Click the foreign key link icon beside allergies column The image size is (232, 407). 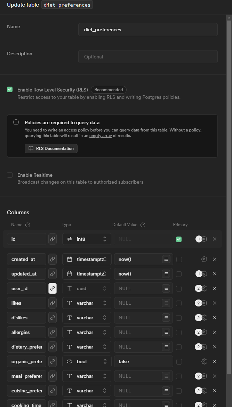click(x=52, y=332)
